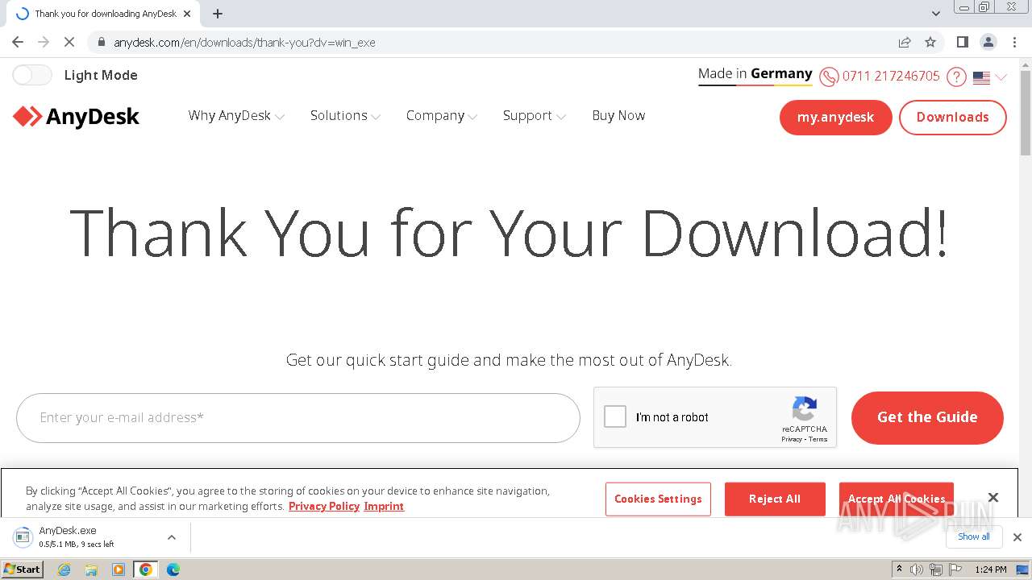
Task: Click the Action Center flag icon
Action: pos(955,570)
